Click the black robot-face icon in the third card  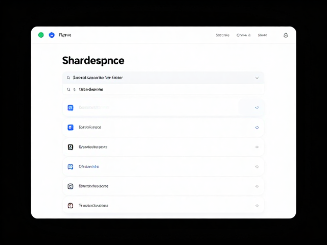click(x=71, y=147)
